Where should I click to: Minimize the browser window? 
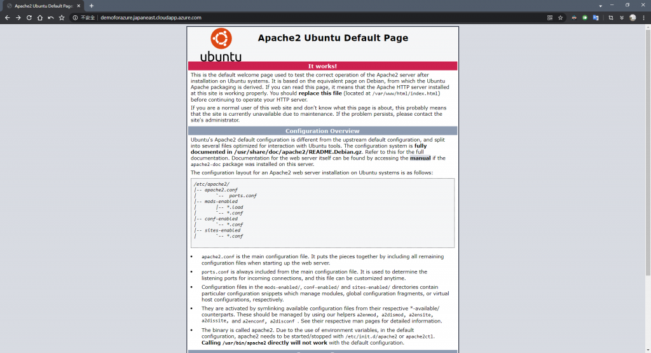point(612,5)
